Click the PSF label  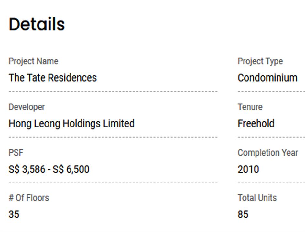tap(16, 153)
